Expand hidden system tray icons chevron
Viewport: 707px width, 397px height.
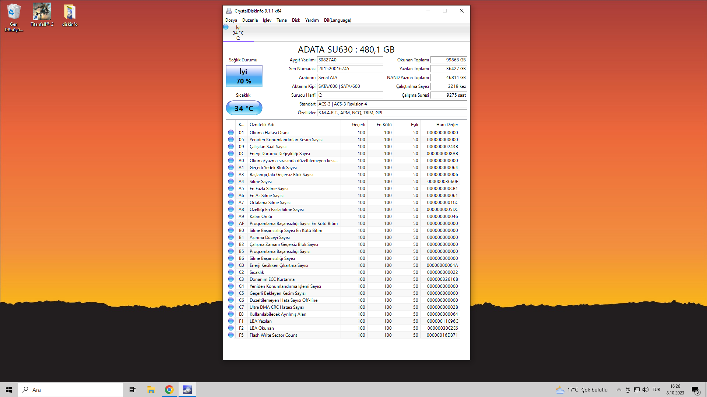tap(619, 390)
